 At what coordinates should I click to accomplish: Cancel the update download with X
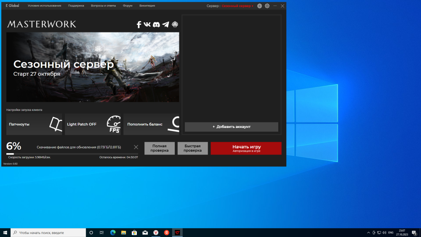click(x=136, y=147)
